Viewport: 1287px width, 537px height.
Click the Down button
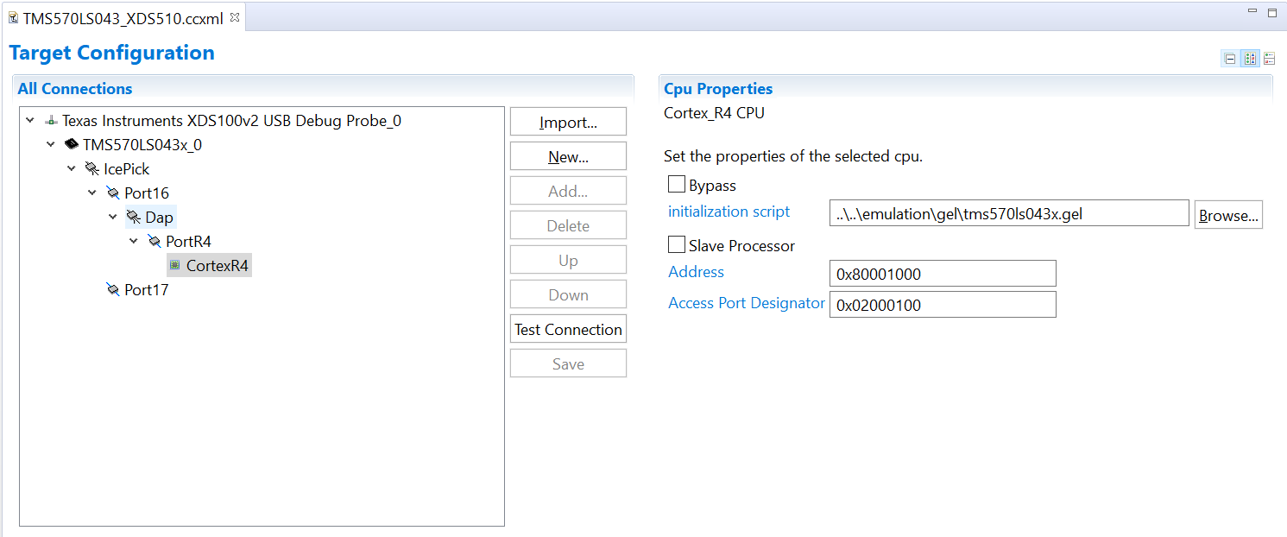[568, 294]
